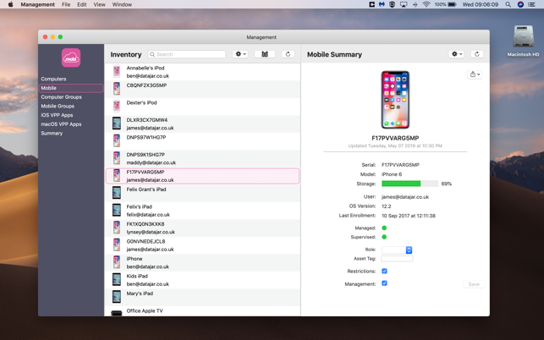
Task: Toggle the Restrictions checkbox
Action: (384, 271)
